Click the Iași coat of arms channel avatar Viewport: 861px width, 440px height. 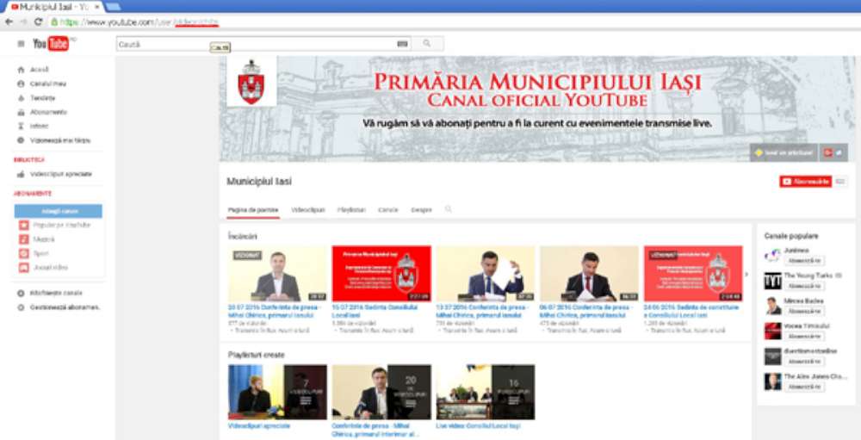251,81
